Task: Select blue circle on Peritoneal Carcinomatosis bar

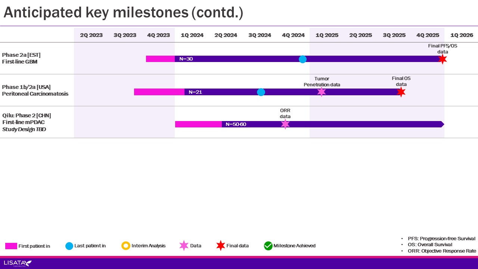Action: [261, 92]
